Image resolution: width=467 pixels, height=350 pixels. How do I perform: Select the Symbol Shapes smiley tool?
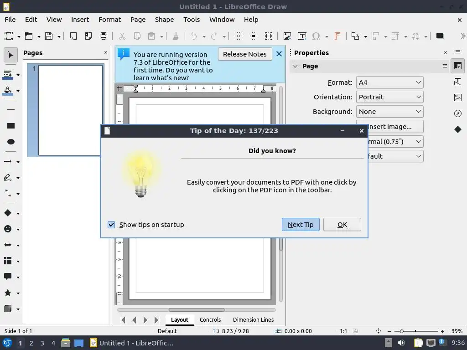(x=8, y=229)
